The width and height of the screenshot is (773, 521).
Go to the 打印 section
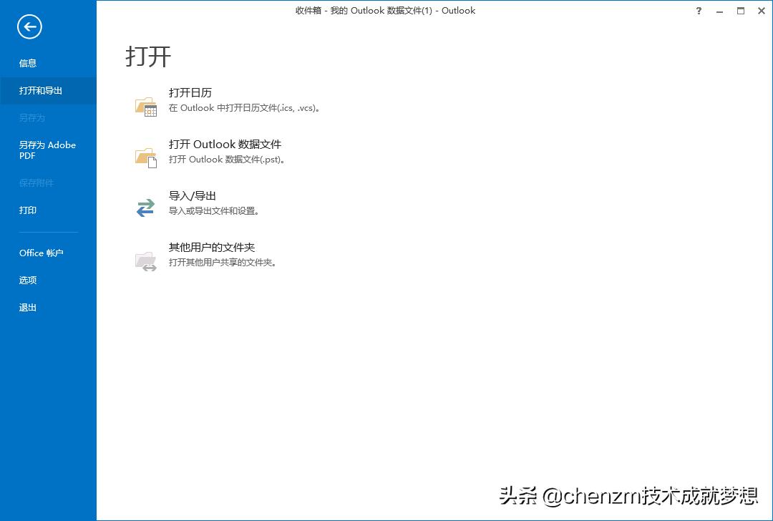[x=27, y=210]
